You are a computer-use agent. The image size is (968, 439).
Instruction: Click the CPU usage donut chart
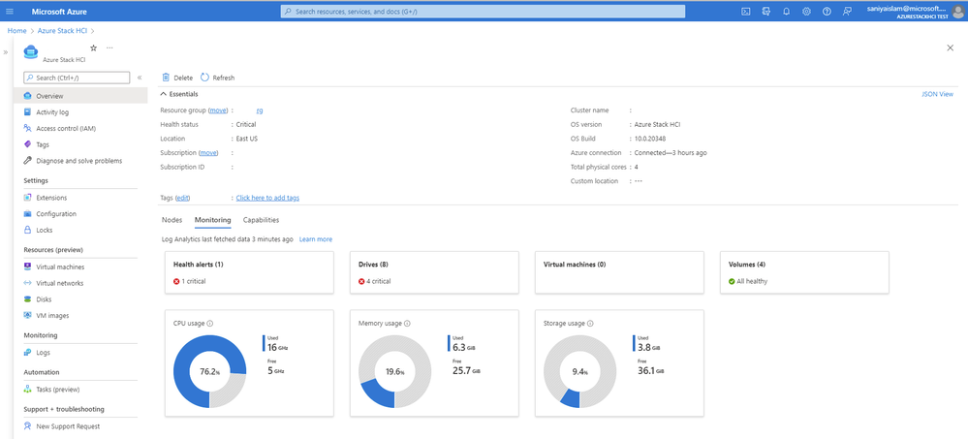pos(210,372)
